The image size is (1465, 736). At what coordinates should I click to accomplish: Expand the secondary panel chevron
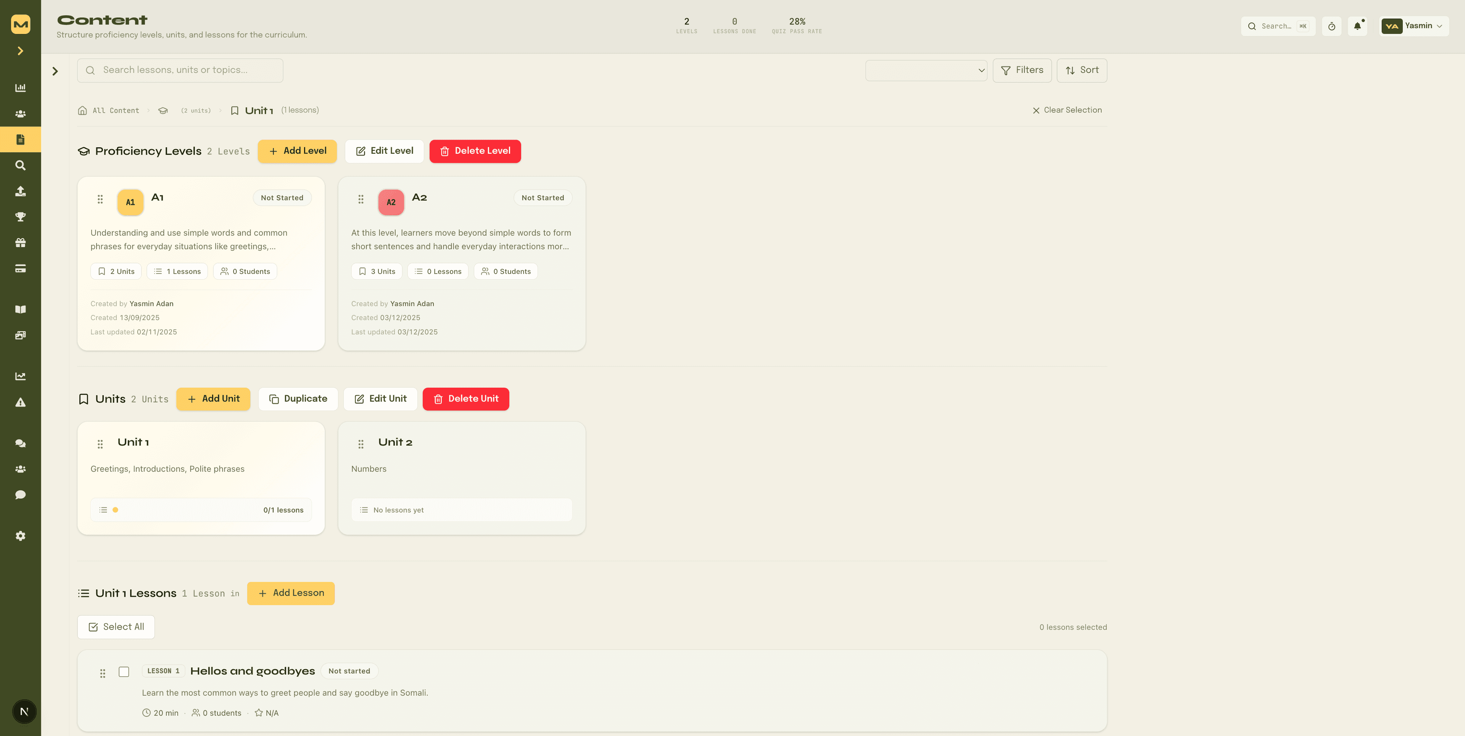coord(55,71)
